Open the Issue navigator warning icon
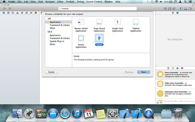 18,13
